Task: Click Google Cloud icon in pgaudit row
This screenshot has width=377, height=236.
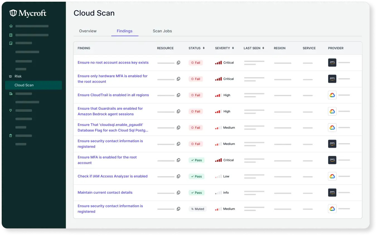Action: pyautogui.click(x=332, y=128)
